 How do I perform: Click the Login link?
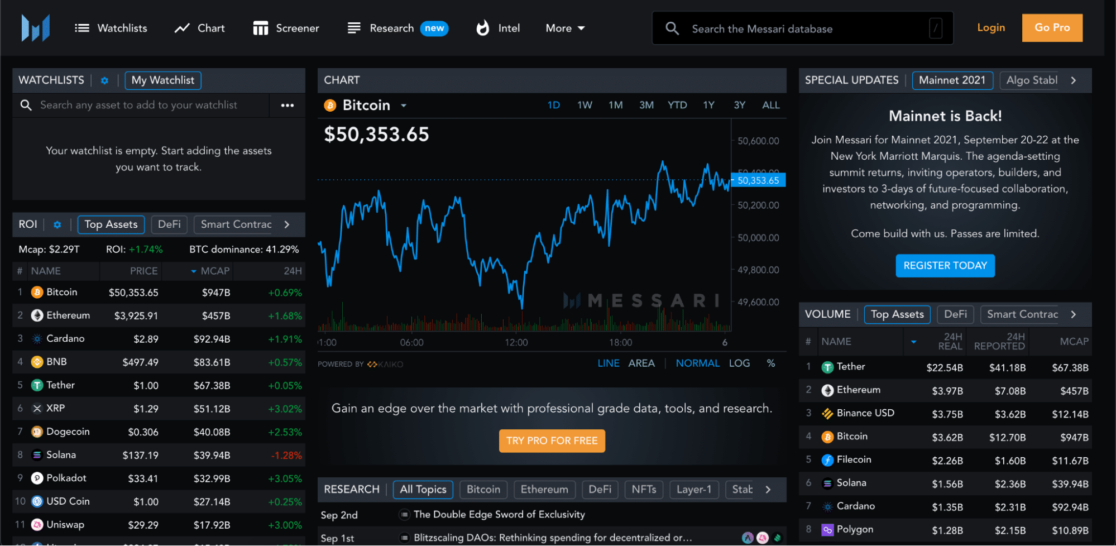point(991,27)
